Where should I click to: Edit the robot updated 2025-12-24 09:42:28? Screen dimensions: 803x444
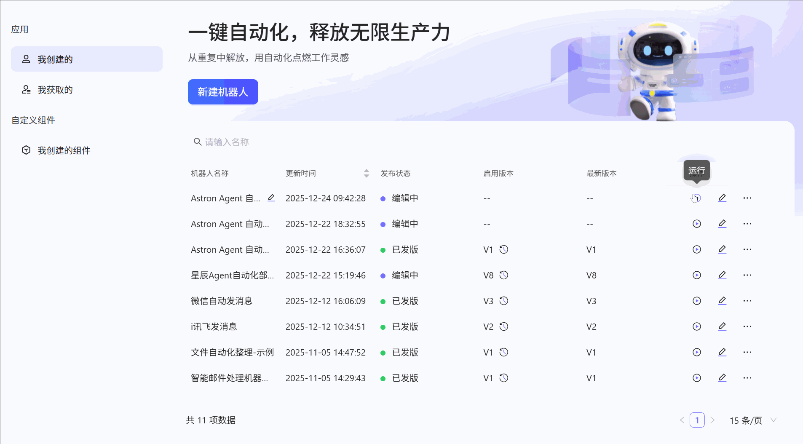click(x=722, y=198)
